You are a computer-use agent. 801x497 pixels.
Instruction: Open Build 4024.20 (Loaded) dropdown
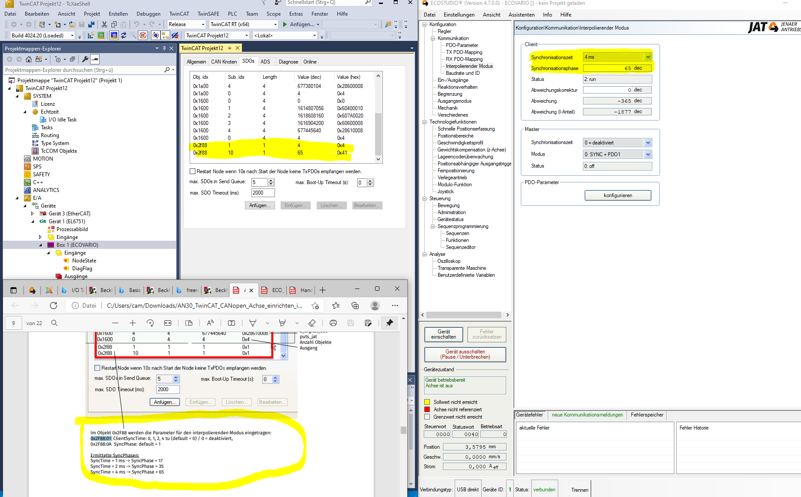(72, 35)
